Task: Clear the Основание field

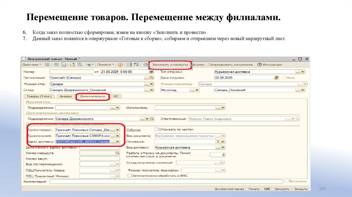Action: (223, 142)
